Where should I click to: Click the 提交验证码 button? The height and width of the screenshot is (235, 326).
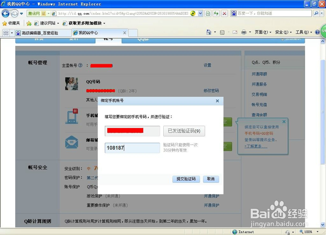(x=186, y=179)
